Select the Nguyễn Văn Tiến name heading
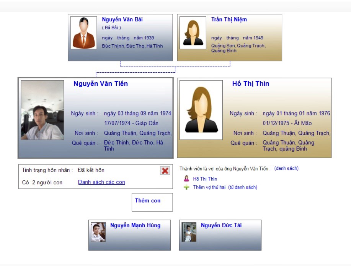Screen dimensions: 351x280 [101, 84]
